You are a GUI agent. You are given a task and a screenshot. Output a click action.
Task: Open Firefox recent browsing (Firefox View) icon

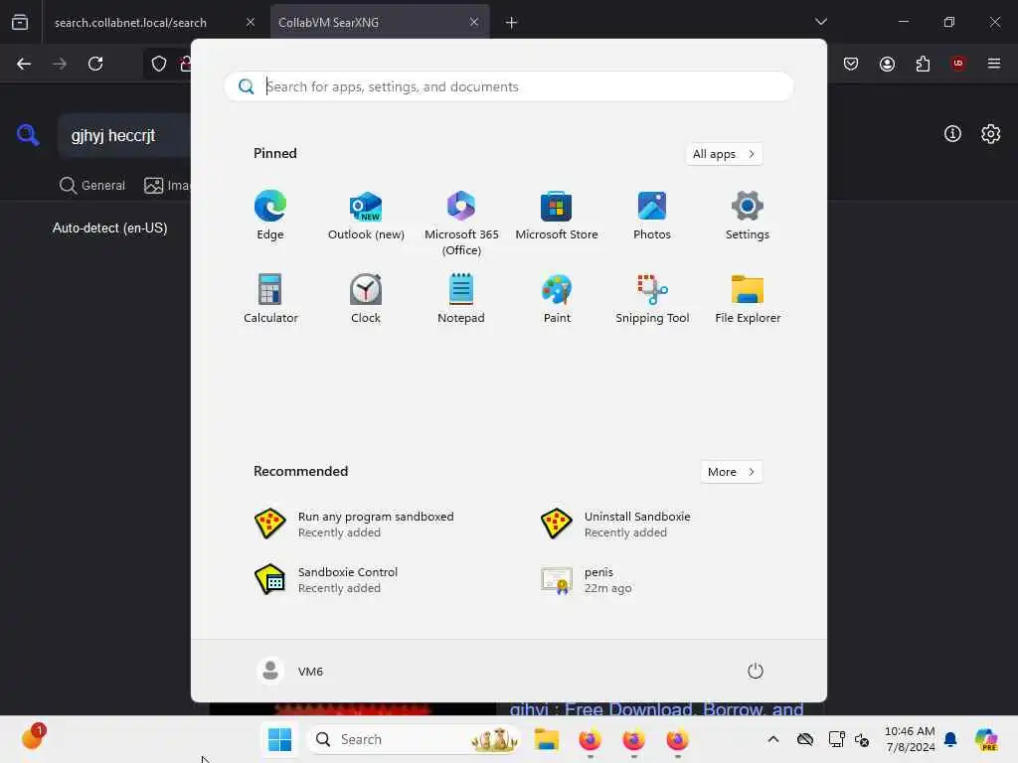(x=20, y=22)
